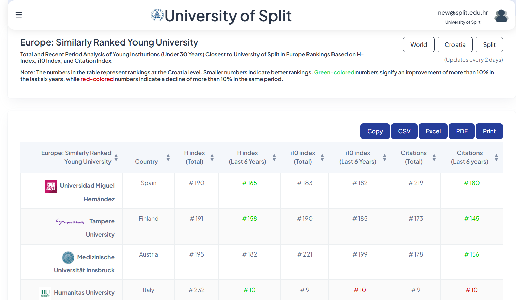Switch to the Split ranking view
Image resolution: width=516 pixels, height=300 pixels.
[x=489, y=44]
